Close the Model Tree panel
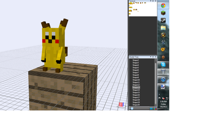 tap(156, 57)
